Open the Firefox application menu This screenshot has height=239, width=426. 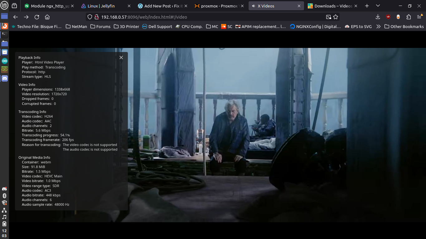click(x=419, y=17)
